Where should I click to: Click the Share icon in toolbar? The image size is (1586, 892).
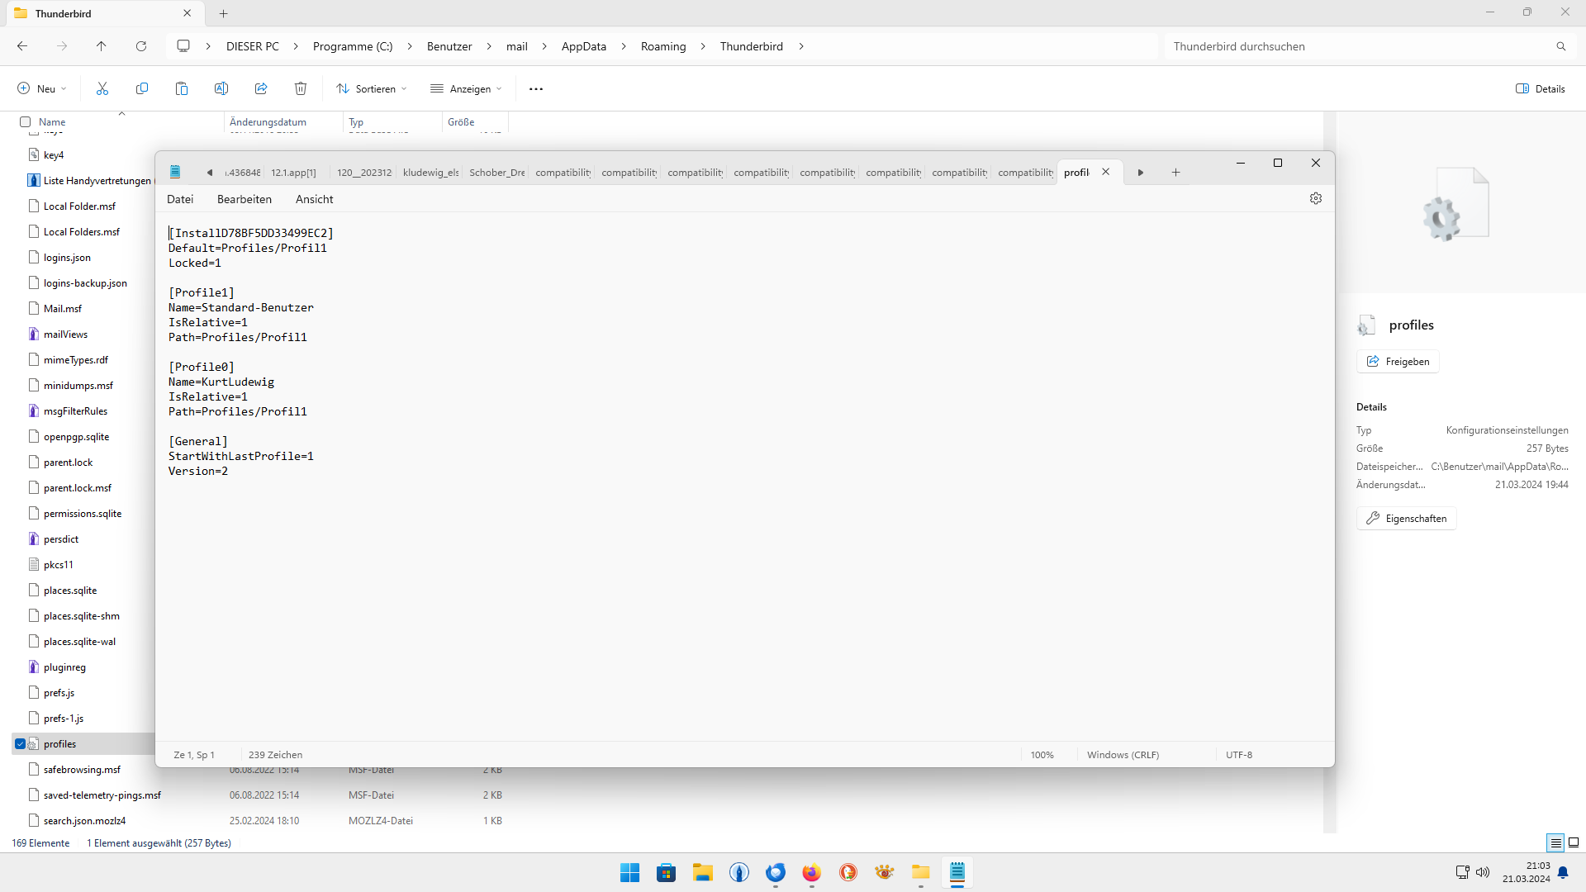261,88
